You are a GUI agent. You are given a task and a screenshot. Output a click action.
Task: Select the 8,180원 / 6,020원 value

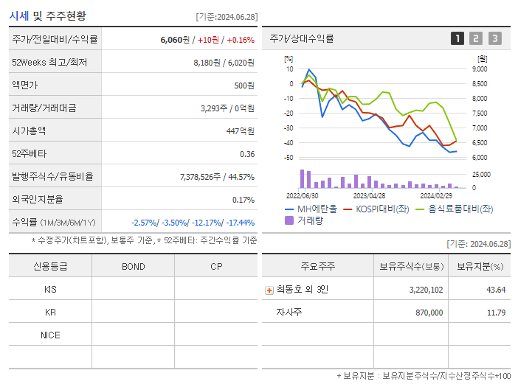pyautogui.click(x=224, y=63)
